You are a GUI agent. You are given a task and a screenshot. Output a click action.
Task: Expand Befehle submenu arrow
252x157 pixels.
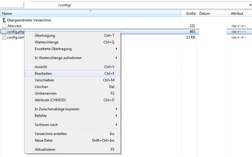[x=116, y=115]
